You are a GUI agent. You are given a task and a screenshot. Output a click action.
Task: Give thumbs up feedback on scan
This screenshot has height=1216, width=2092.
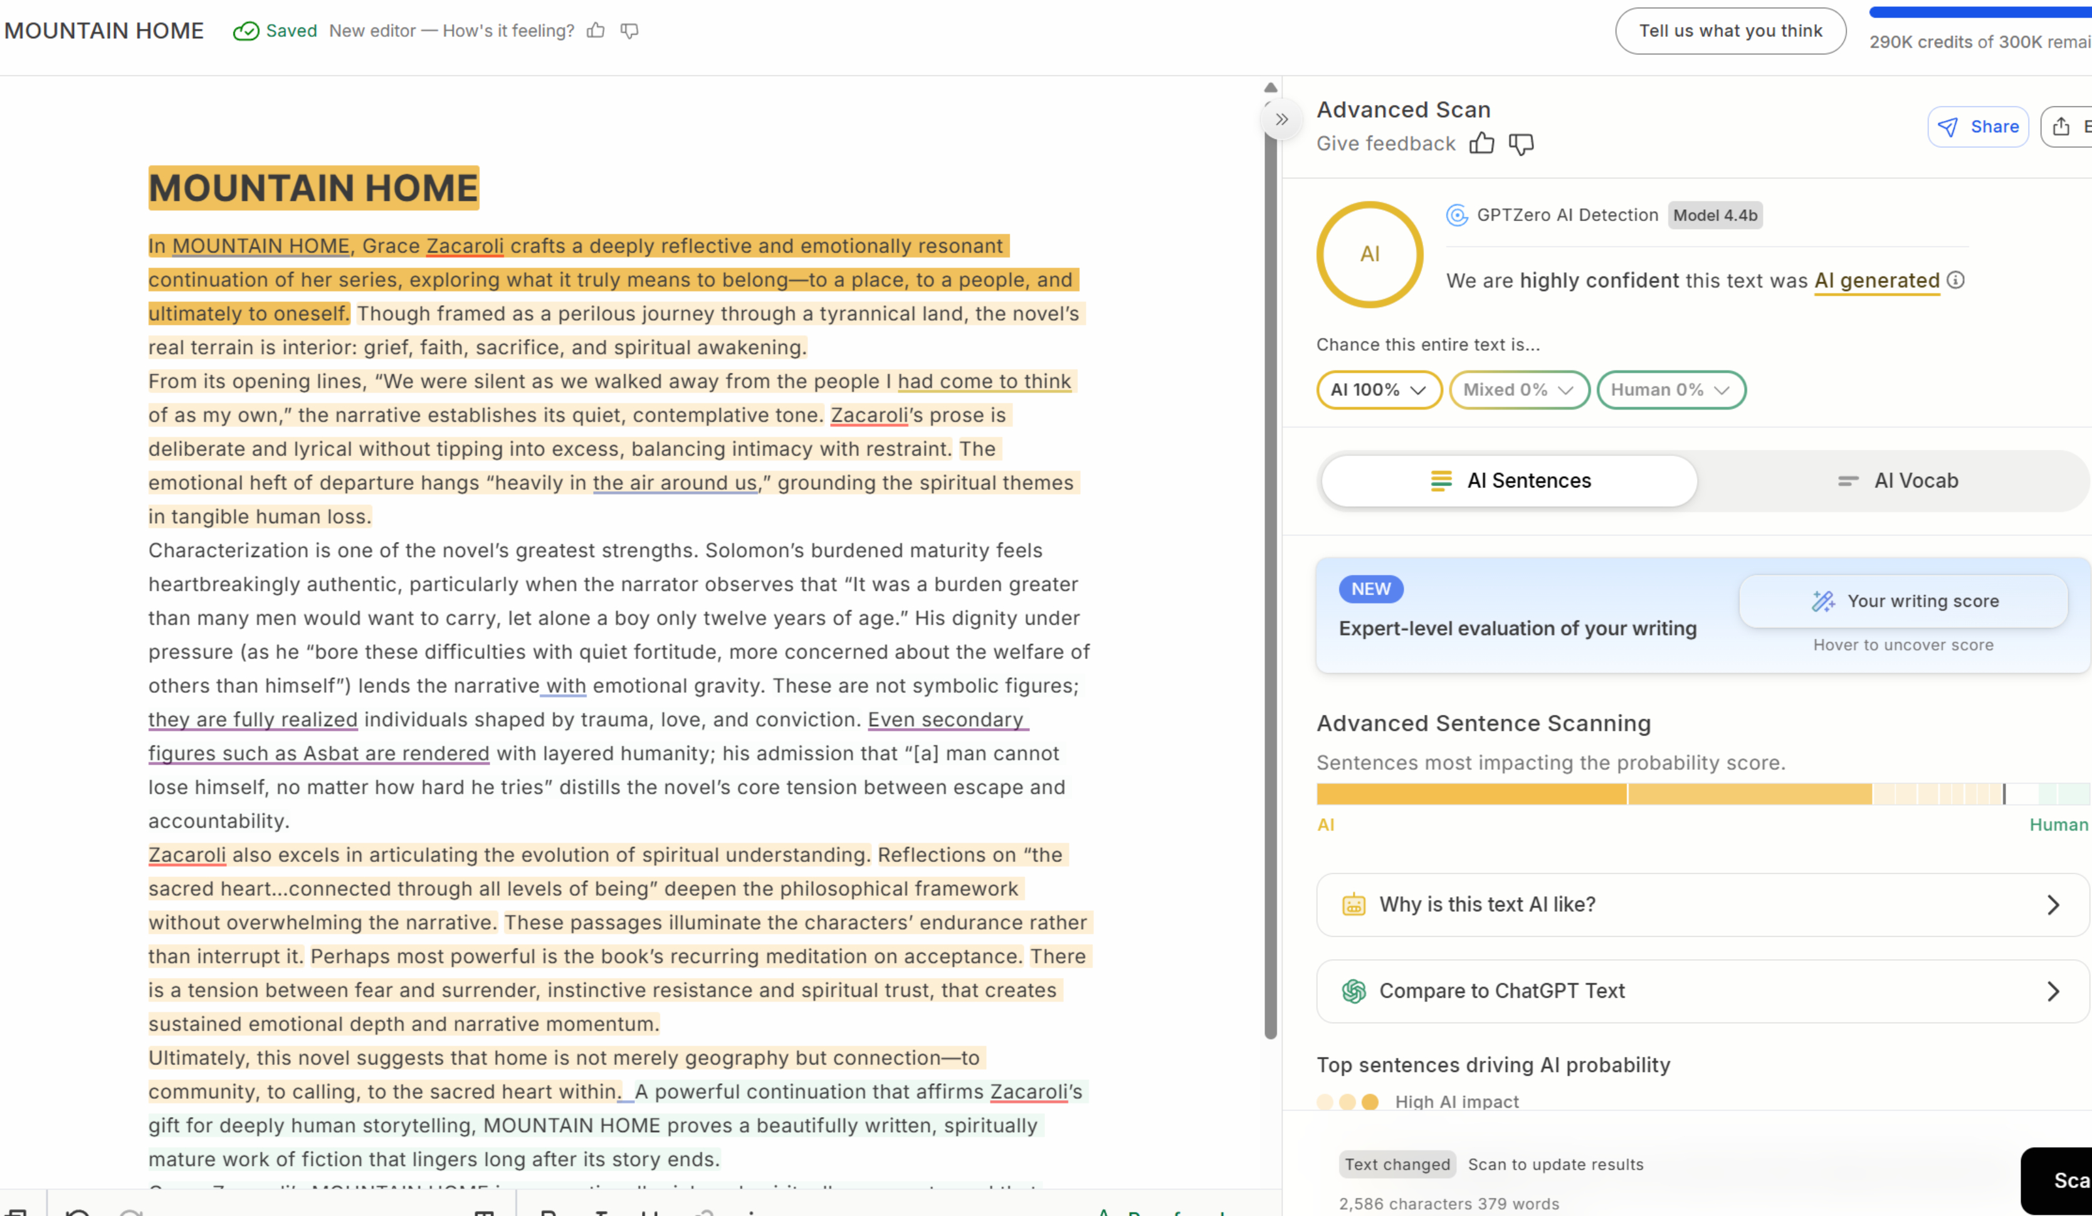click(1481, 143)
